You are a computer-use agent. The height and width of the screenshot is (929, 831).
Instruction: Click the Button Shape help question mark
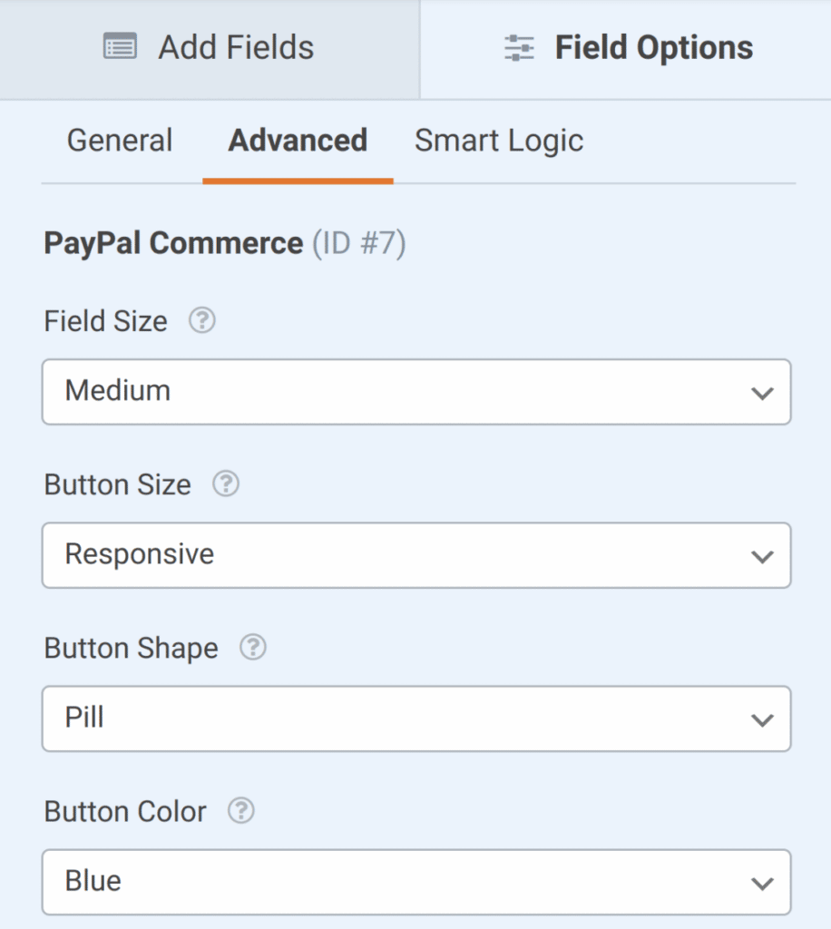(252, 648)
